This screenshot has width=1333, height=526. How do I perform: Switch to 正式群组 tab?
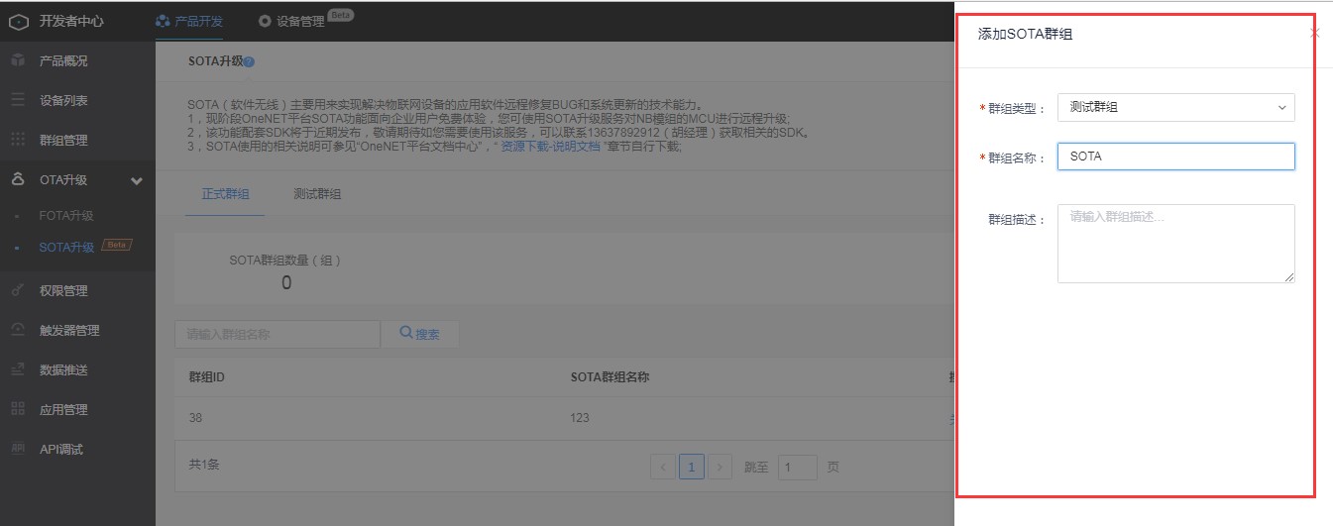[x=225, y=194]
